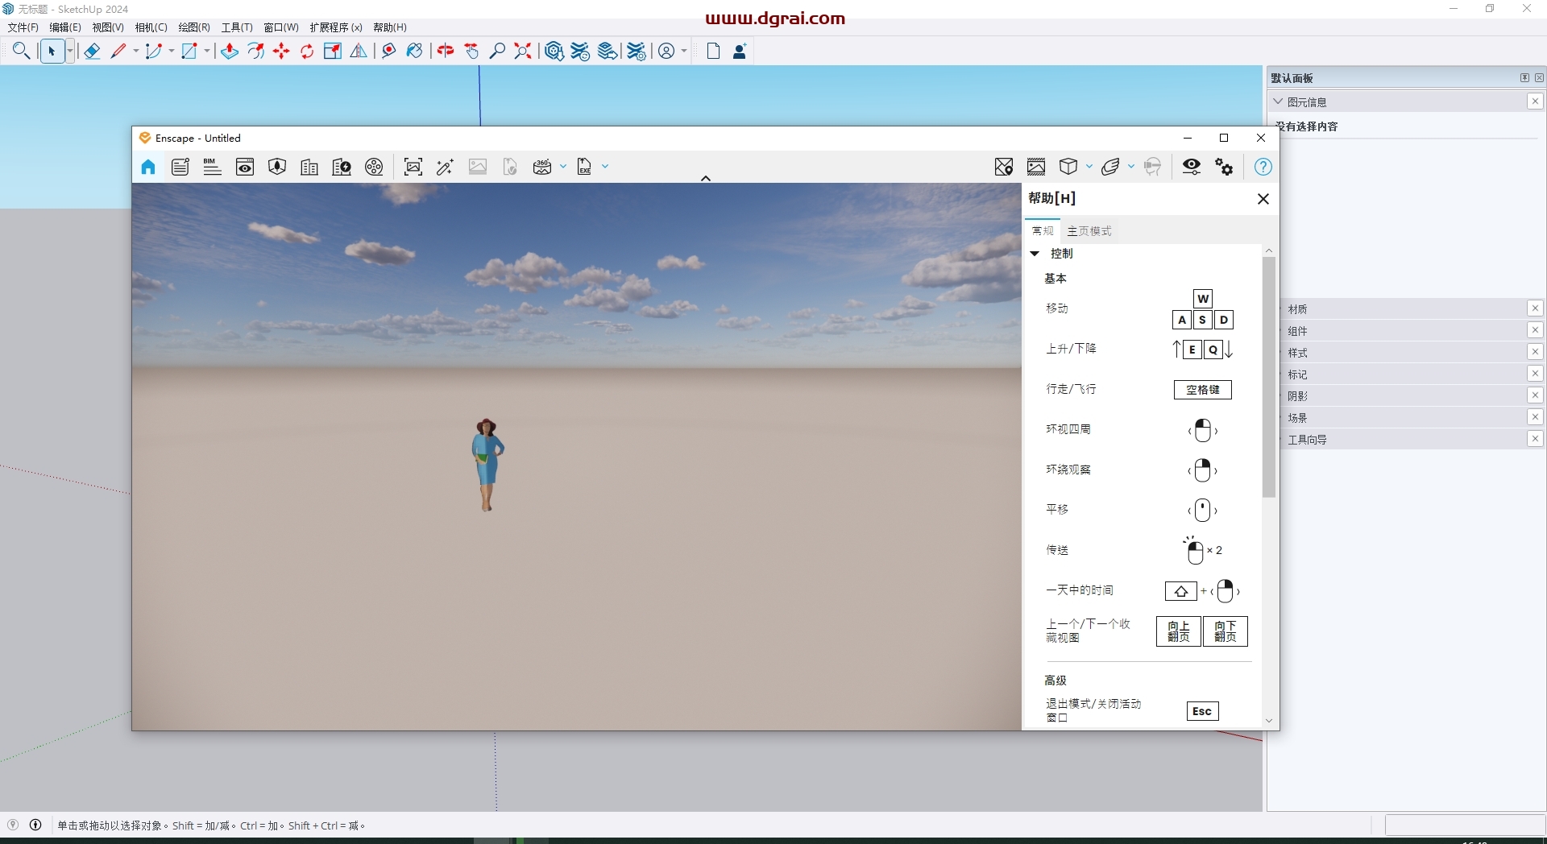The image size is (1547, 844).
Task: Open the 编辑(E) menu
Action: point(65,27)
